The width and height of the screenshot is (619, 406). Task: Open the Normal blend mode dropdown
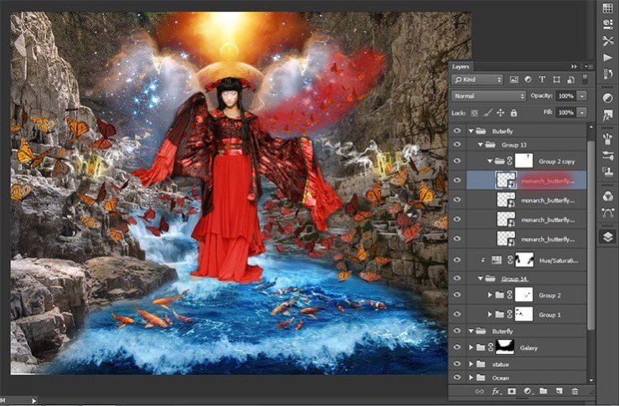coord(488,96)
